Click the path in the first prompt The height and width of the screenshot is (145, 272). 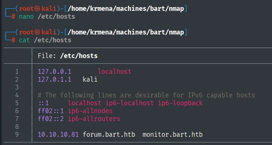[x=126, y=9]
